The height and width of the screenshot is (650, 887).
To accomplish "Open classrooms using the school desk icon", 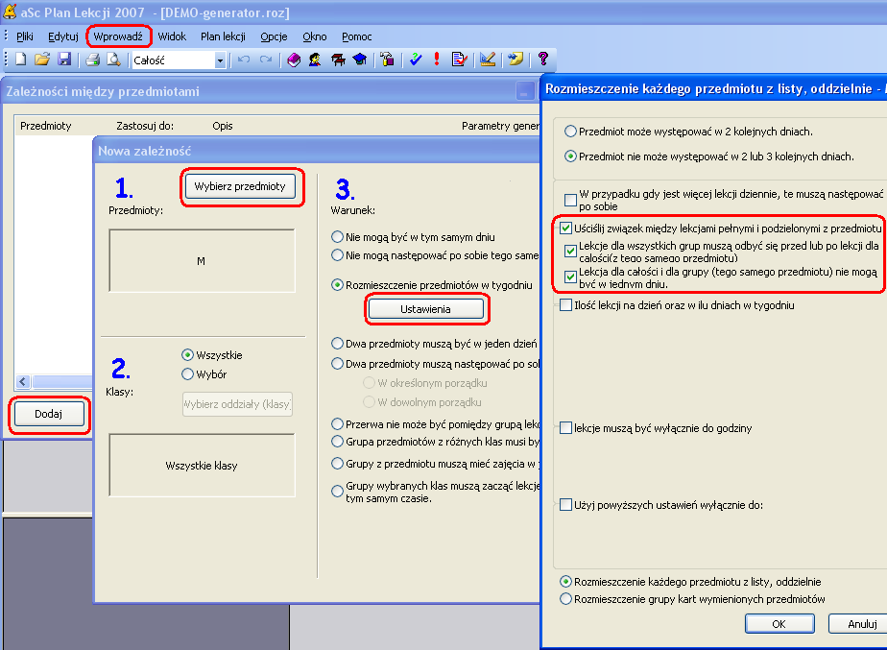I will 338,60.
